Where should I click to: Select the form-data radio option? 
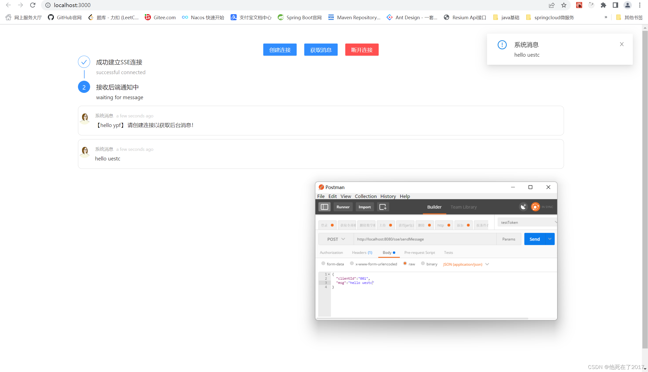323,263
